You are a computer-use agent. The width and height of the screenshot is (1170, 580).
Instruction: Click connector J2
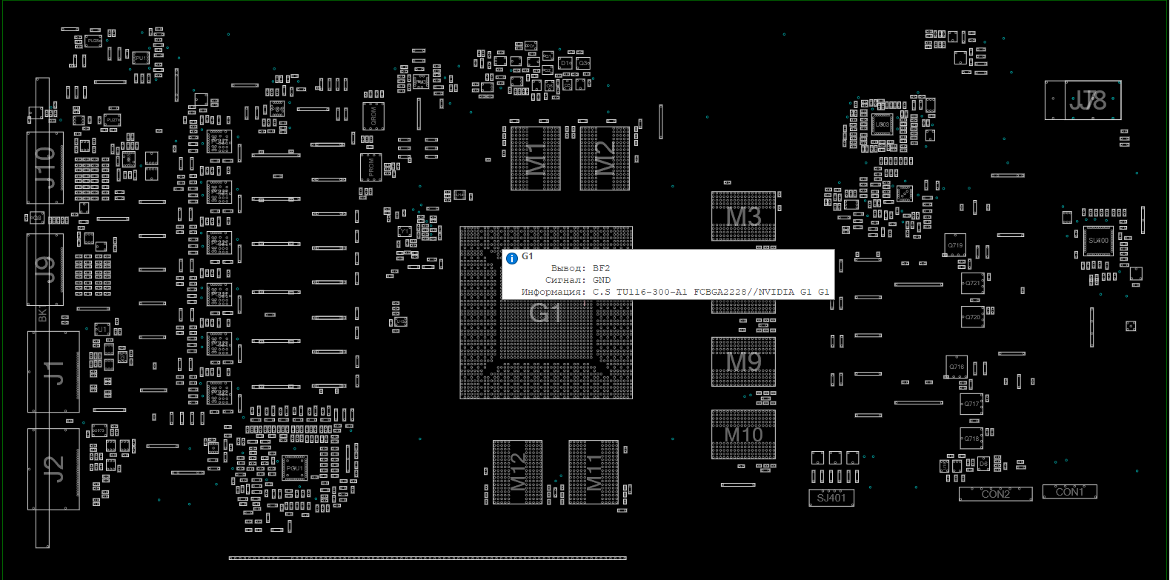tap(53, 468)
